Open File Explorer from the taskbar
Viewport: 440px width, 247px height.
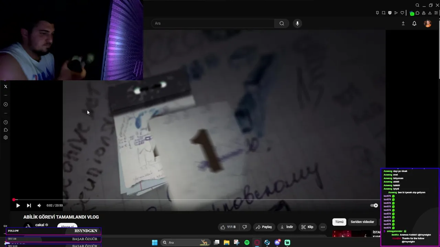coord(227,243)
